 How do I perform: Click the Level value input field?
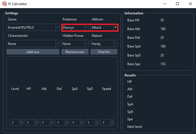pyautogui.click(x=15, y=122)
